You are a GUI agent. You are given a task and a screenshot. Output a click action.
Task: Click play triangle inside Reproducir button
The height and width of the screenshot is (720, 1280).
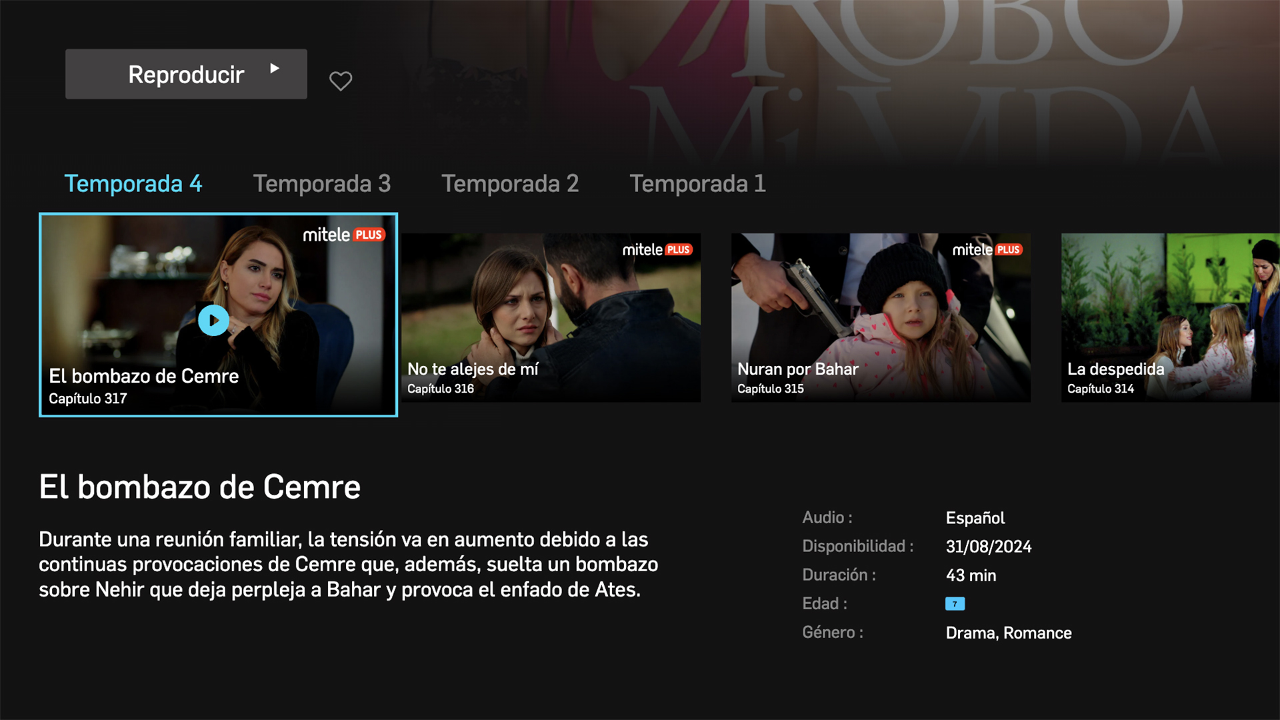point(274,68)
